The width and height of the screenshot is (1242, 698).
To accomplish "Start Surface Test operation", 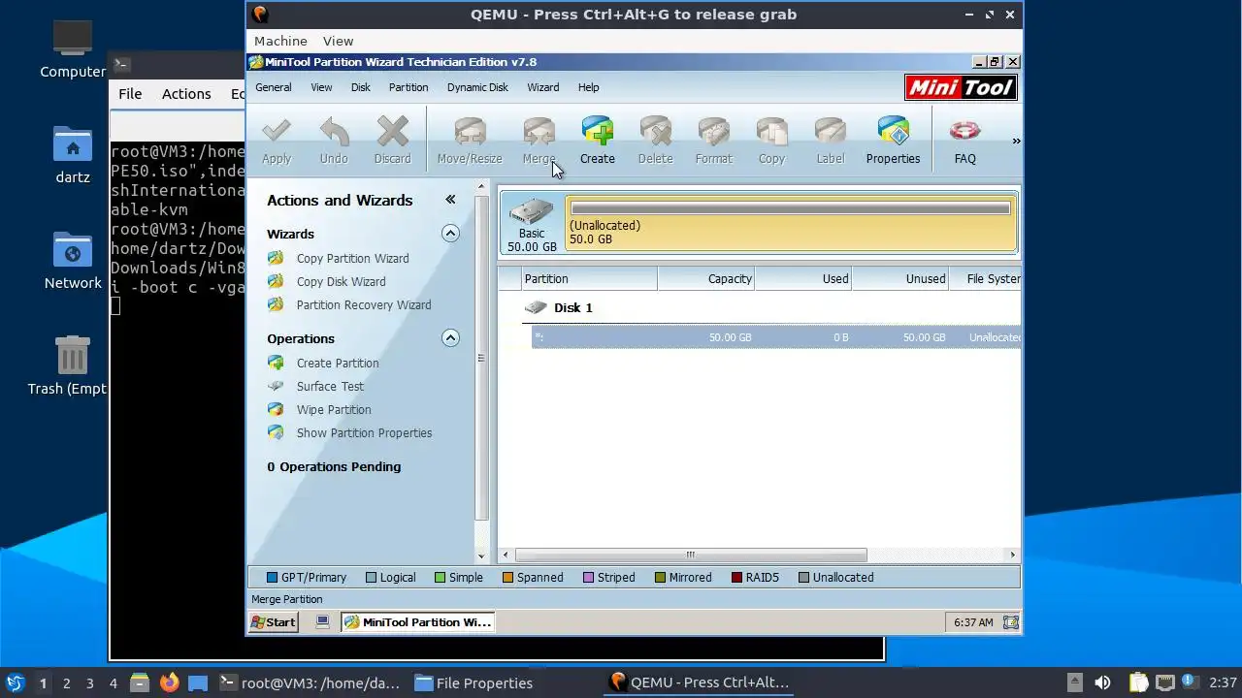I will pos(330,387).
